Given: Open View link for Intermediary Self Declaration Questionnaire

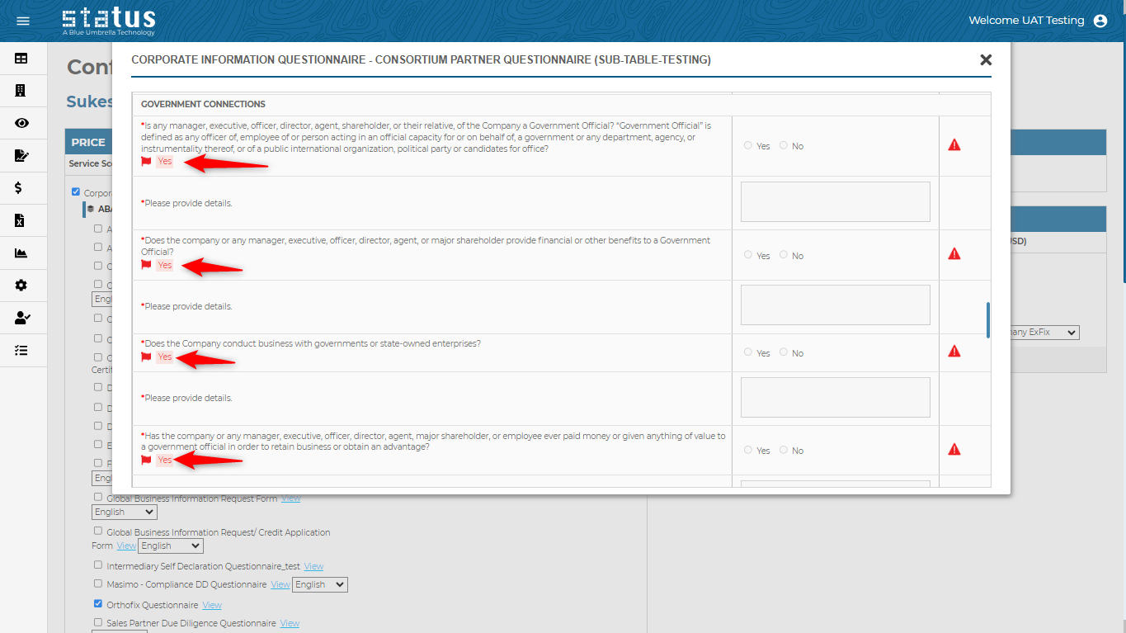Looking at the screenshot, I should coord(313,566).
